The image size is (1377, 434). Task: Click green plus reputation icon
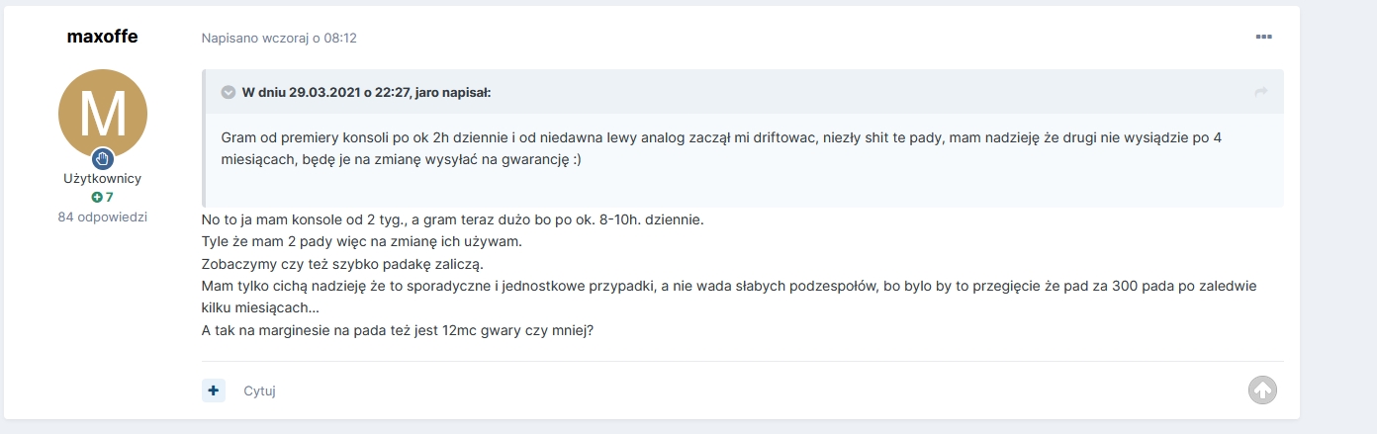pos(97,197)
